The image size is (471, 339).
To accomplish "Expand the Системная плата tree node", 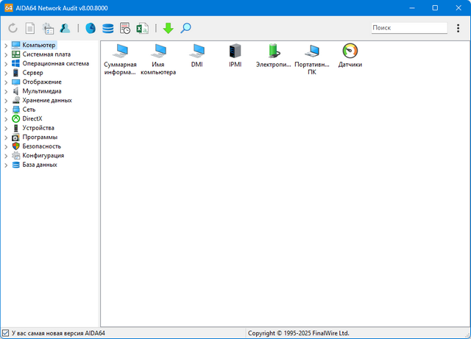I will pyautogui.click(x=6, y=54).
